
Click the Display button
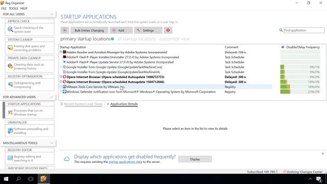(195, 159)
